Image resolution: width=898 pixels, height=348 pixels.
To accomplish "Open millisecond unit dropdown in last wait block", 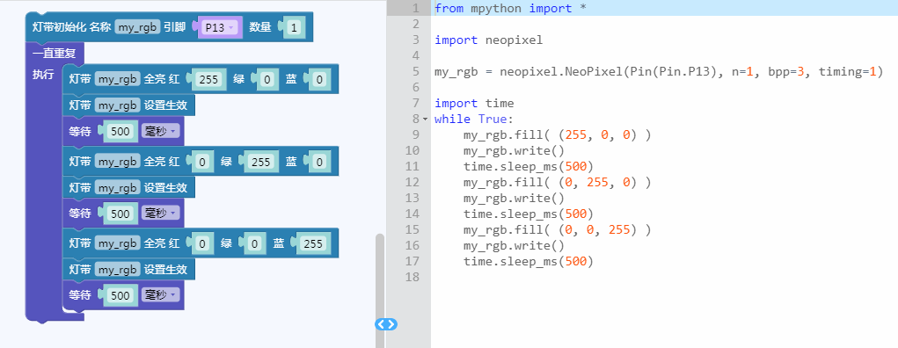I will point(160,294).
